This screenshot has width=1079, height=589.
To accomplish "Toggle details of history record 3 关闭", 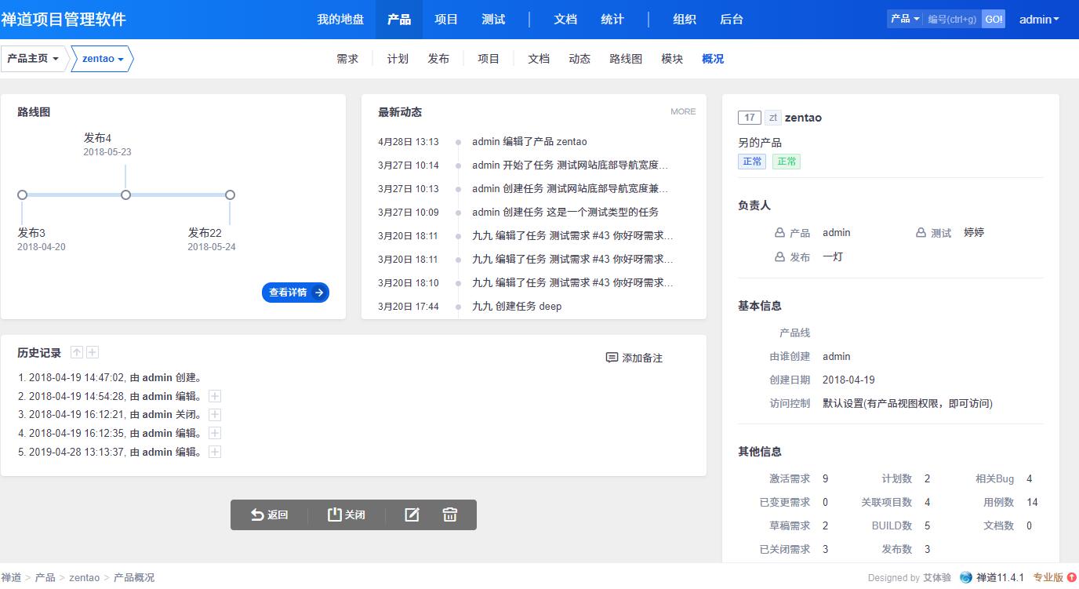I will 215,415.
